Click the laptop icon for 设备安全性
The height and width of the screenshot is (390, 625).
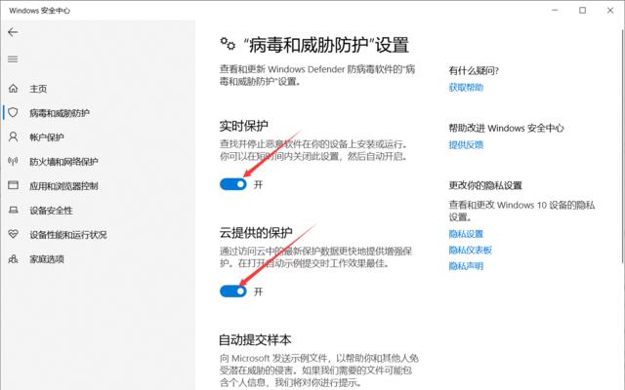[13, 211]
